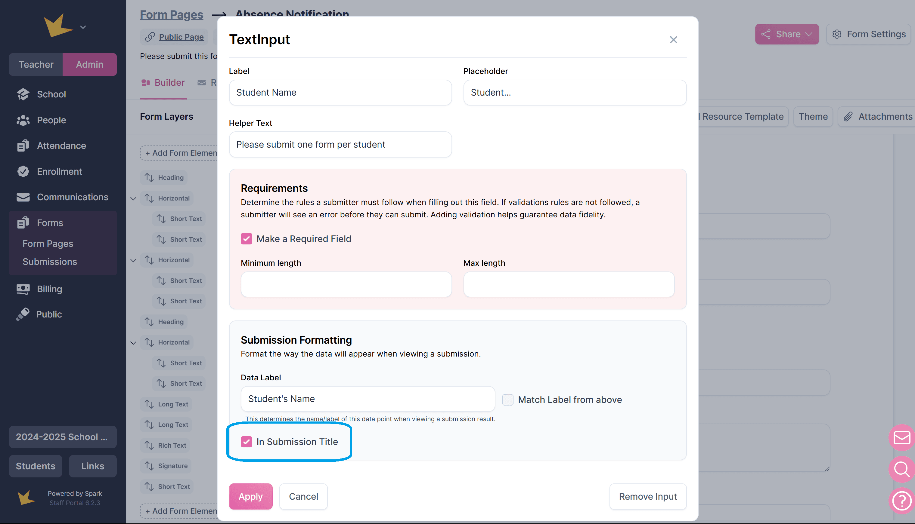The width and height of the screenshot is (915, 524).
Task: Click the floating magnifier search icon
Action: coord(902,469)
